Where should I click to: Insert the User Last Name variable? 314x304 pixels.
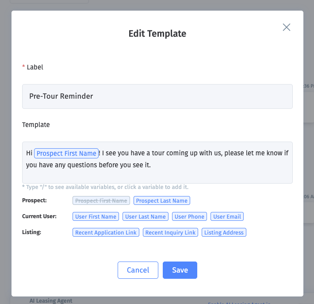click(x=146, y=217)
